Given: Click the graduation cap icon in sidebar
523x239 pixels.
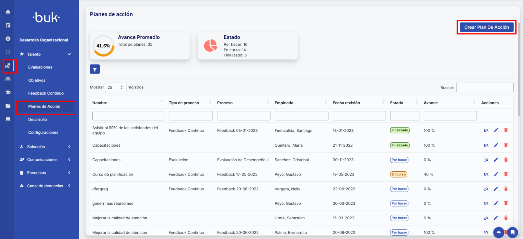Looking at the screenshot, I should pos(8,92).
